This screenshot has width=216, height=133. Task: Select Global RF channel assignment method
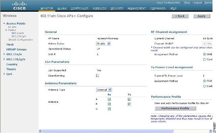click(x=205, y=54)
